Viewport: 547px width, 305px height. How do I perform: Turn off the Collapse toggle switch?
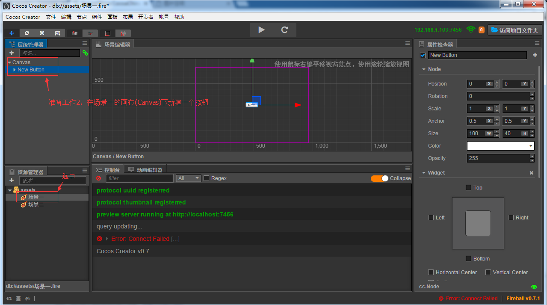coord(379,178)
